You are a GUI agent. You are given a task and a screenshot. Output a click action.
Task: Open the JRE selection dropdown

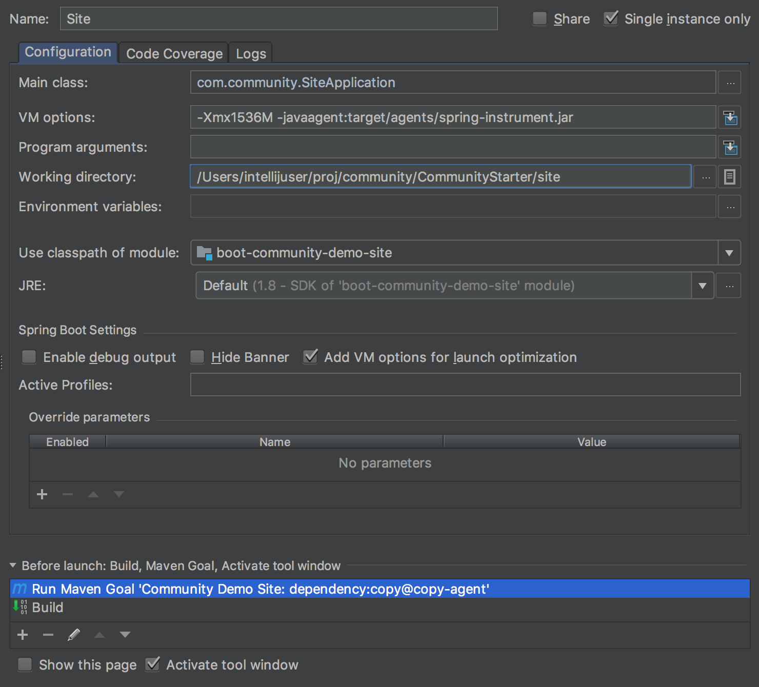pos(702,286)
